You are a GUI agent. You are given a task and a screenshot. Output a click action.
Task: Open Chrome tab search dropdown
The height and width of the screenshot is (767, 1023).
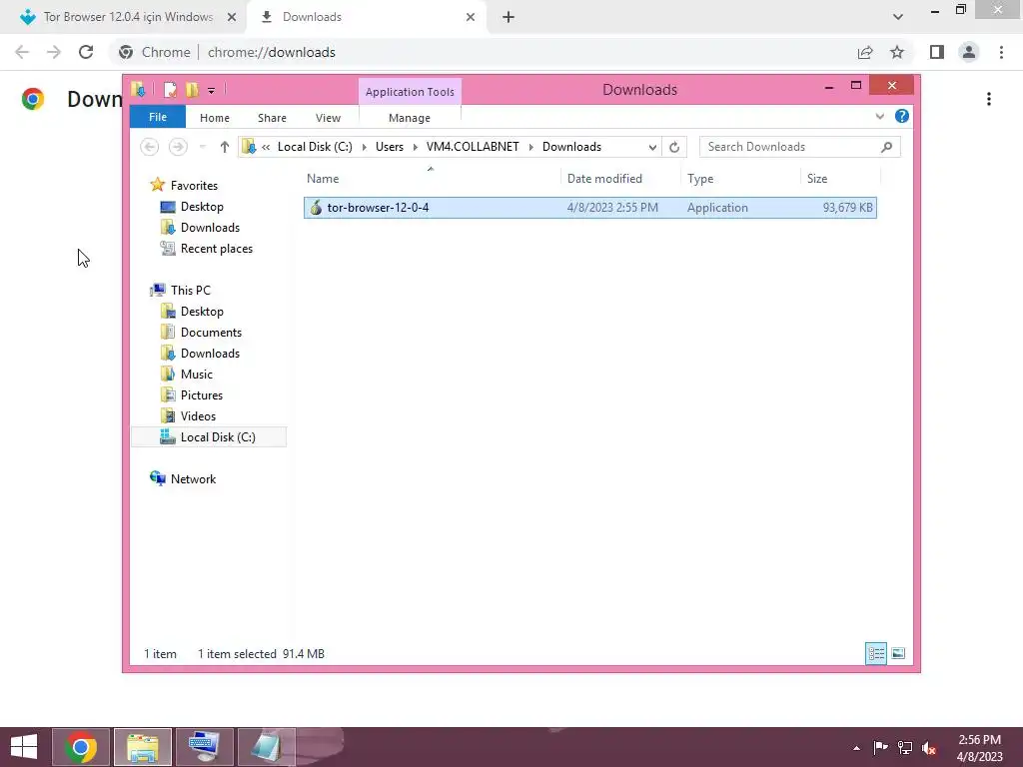898,17
